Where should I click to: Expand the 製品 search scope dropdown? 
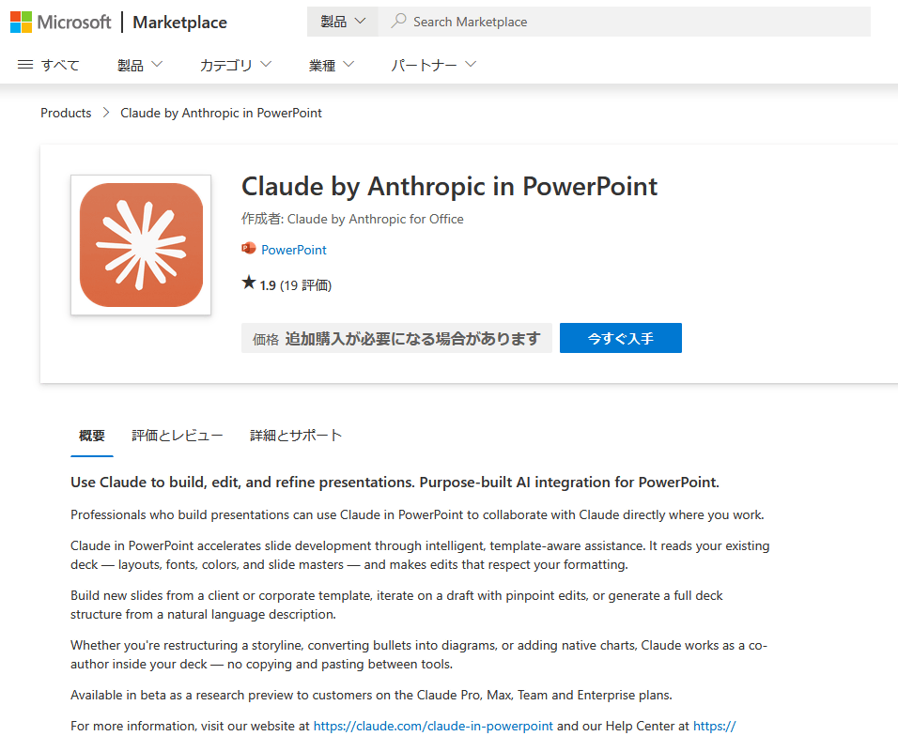[x=343, y=22]
